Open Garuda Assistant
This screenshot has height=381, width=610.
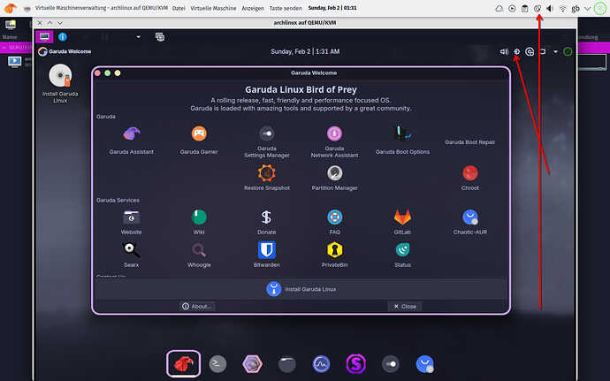tap(132, 140)
